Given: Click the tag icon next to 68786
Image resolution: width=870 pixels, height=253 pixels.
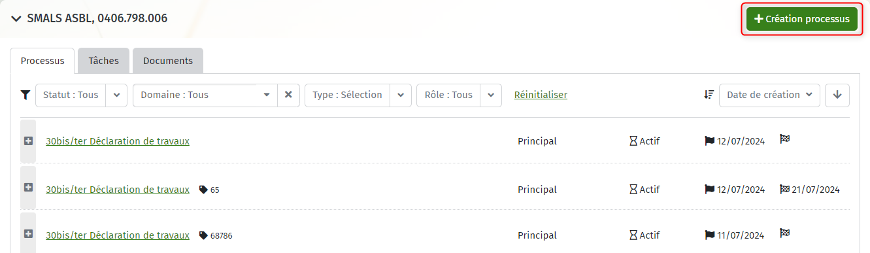Looking at the screenshot, I should click(x=203, y=235).
